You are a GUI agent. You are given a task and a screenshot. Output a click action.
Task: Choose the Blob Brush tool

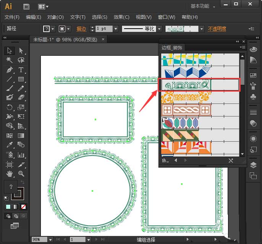pyautogui.click(x=10, y=97)
